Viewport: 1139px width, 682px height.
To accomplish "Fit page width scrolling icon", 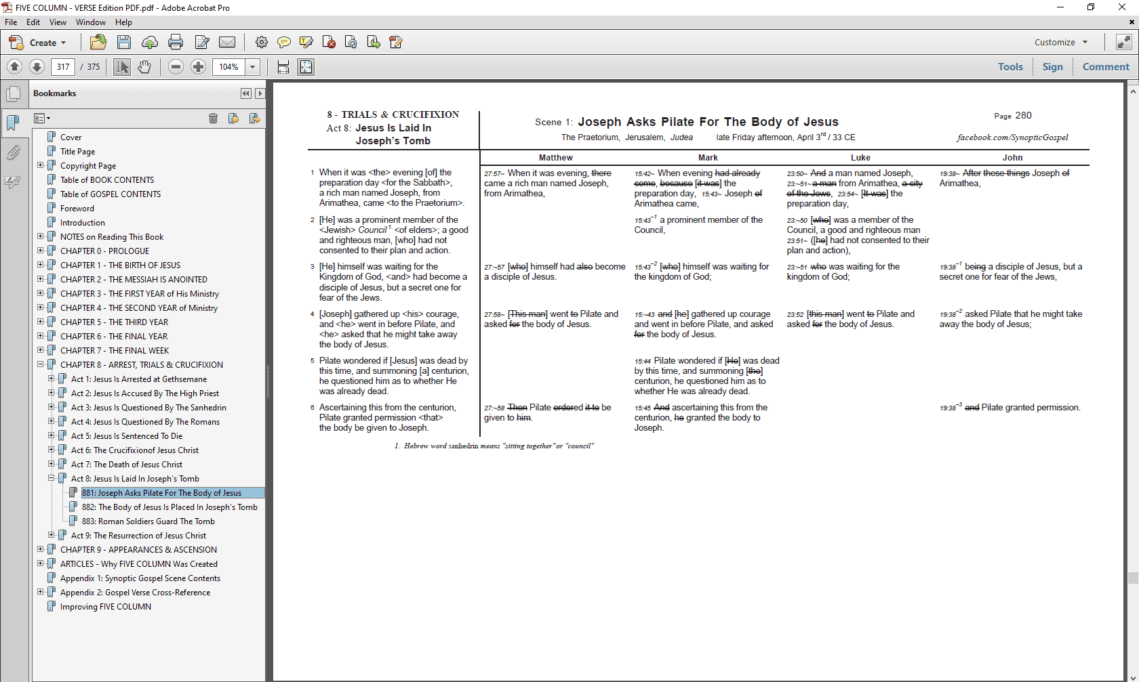I will coord(283,66).
